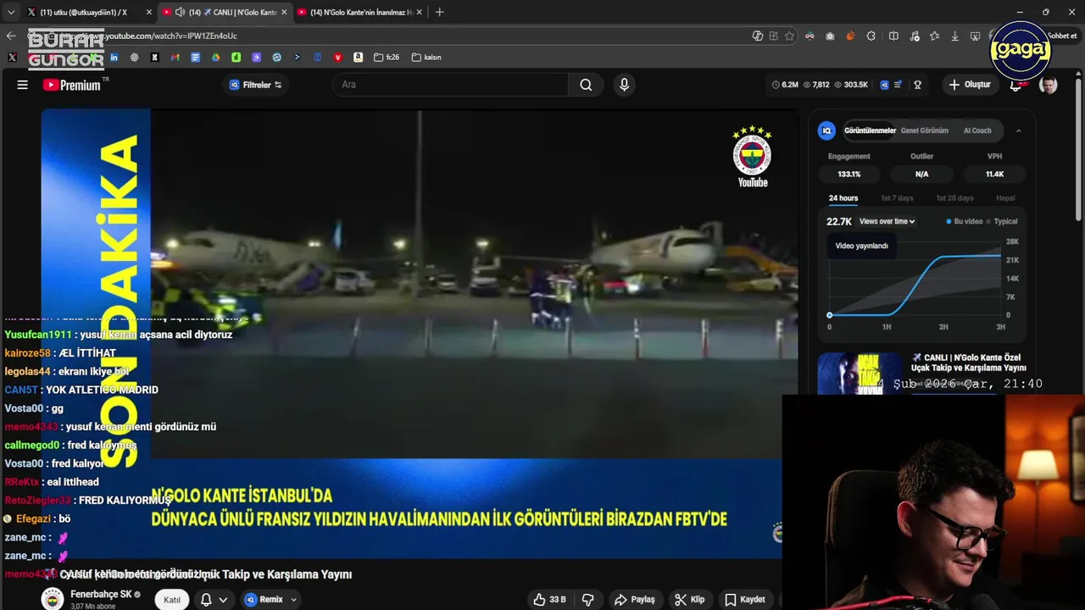Open the split screen browser icon

pyautogui.click(x=893, y=36)
